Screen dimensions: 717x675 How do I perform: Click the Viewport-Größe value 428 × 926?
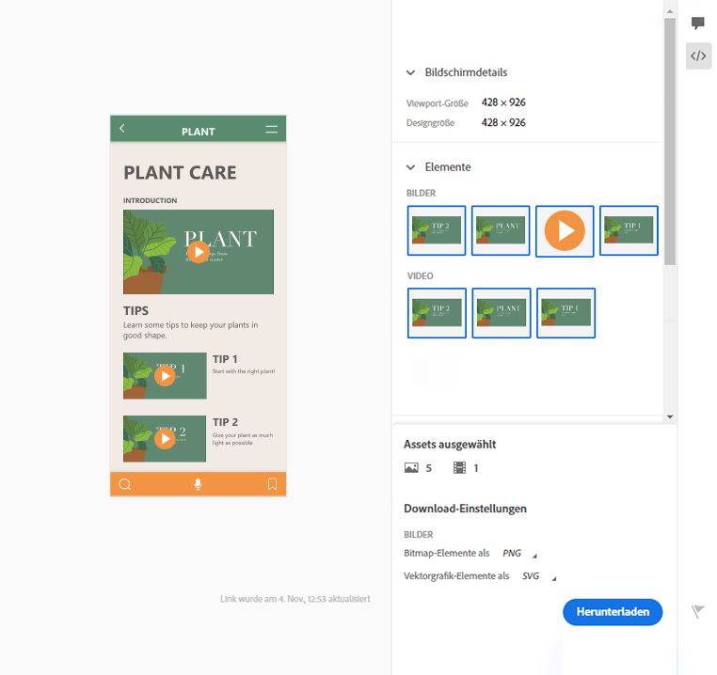click(x=503, y=102)
